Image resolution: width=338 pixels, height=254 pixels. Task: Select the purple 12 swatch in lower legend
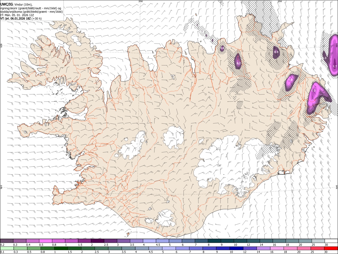tap(250, 248)
